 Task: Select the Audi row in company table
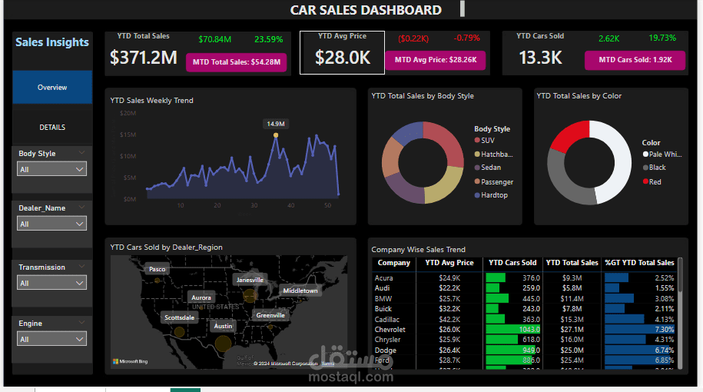(524, 288)
